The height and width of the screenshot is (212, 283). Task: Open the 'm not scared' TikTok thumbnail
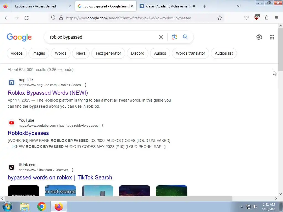(61, 191)
